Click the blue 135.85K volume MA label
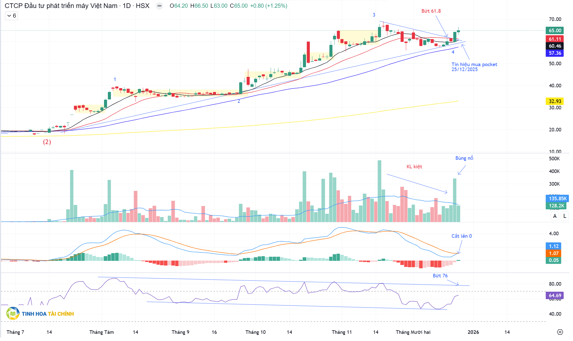Viewport: 573px width, 341px height. tap(557, 198)
